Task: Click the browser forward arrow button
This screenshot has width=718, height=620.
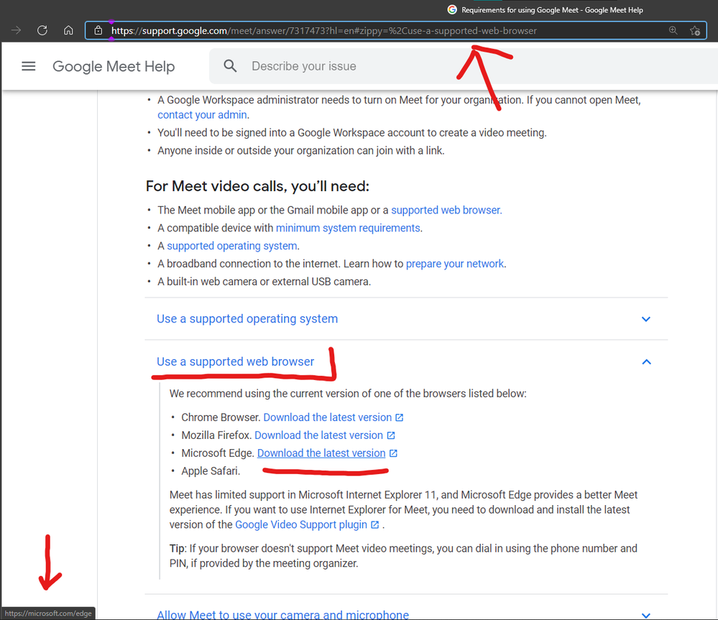Action: click(16, 31)
